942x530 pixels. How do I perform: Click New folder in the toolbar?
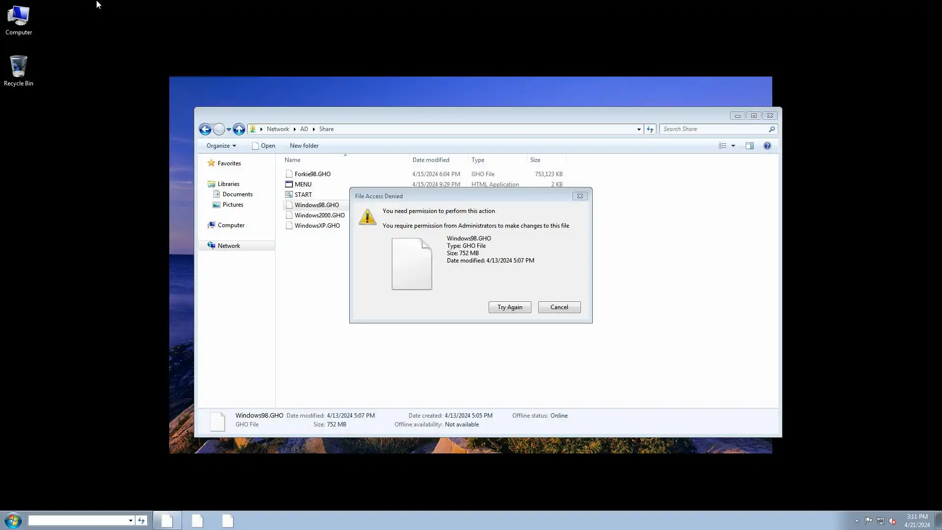point(304,146)
